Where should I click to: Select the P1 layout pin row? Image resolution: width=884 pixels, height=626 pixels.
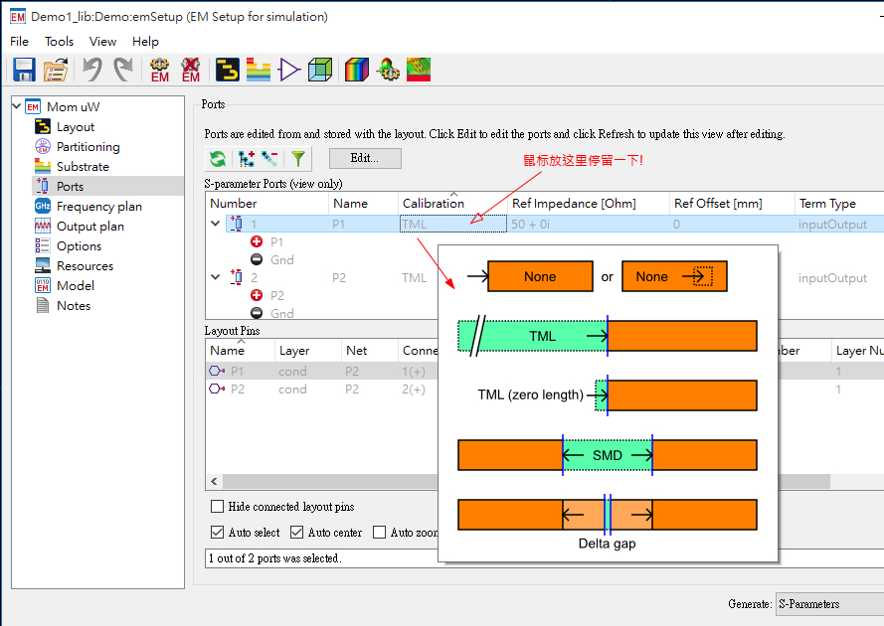[x=322, y=371]
